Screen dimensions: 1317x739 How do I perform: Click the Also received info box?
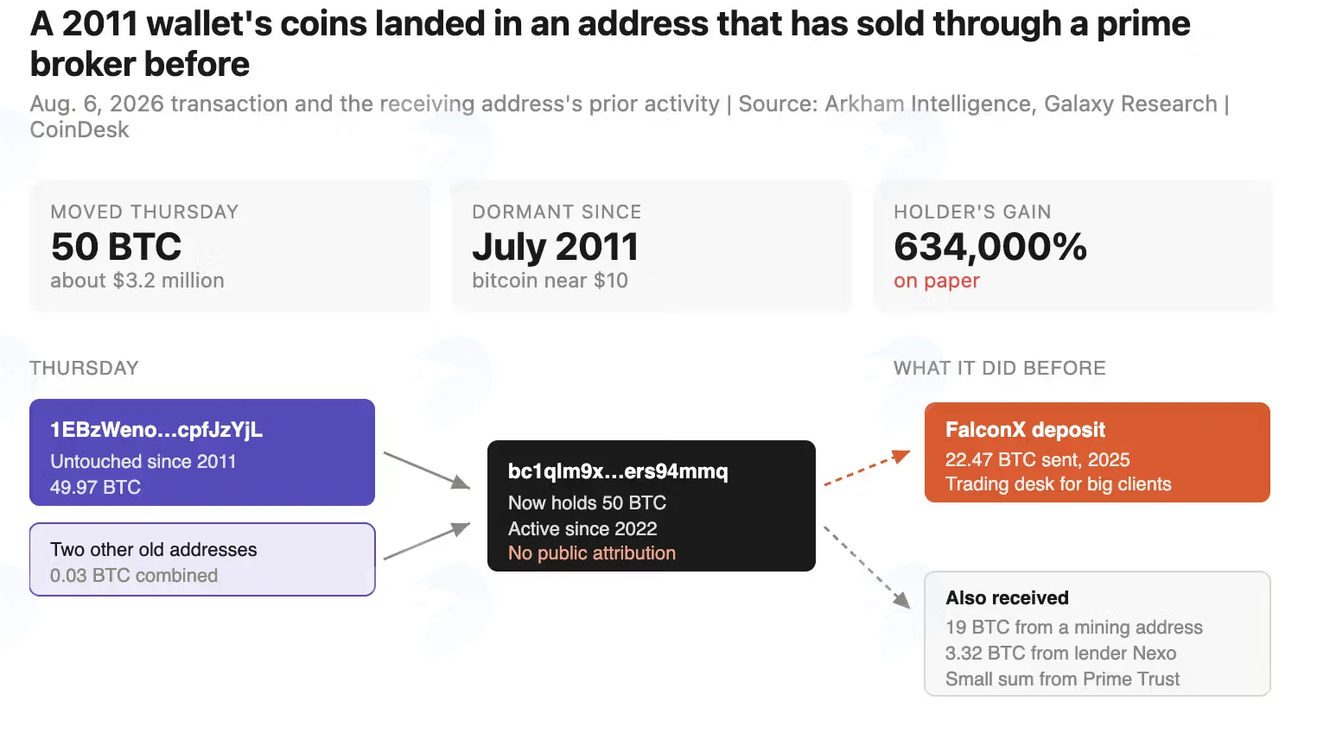1097,634
